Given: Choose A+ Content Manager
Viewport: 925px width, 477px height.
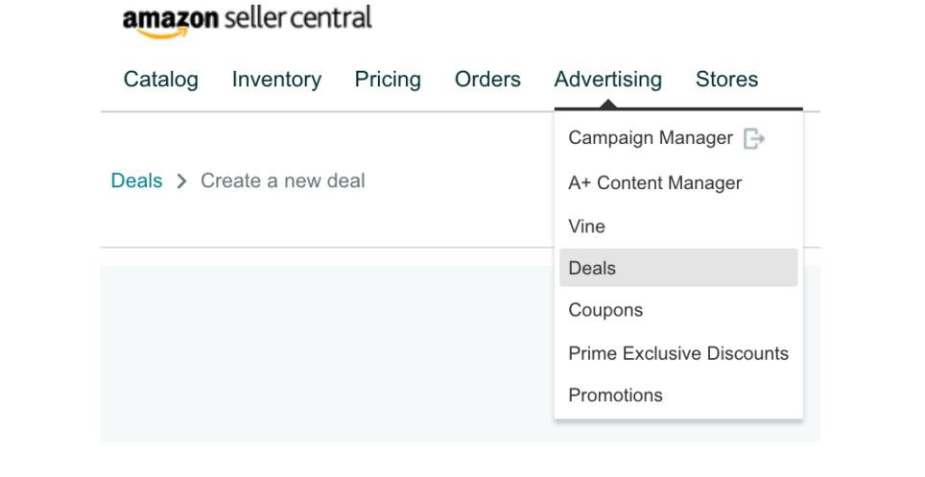Looking at the screenshot, I should 654,183.
